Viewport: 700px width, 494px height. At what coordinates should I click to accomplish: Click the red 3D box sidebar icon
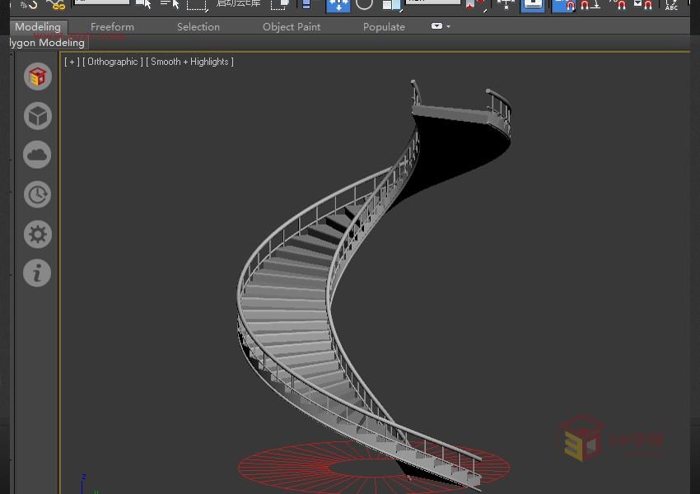37,77
